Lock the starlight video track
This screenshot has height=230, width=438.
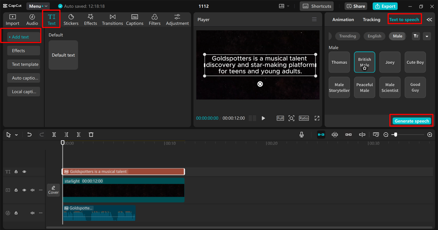coord(16,190)
